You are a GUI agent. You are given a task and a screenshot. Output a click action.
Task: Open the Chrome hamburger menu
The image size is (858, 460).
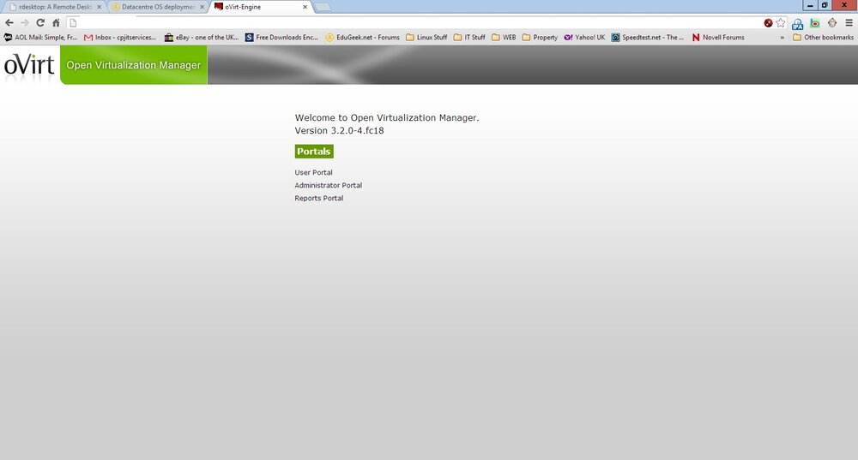point(849,23)
